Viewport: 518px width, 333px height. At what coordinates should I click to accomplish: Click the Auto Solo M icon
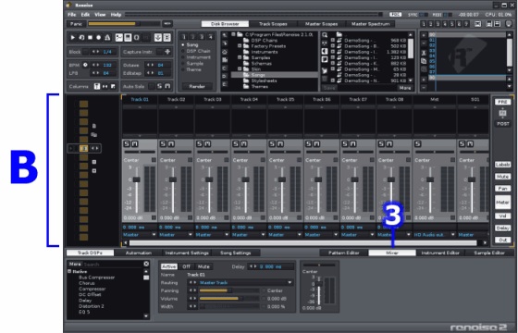(x=167, y=86)
